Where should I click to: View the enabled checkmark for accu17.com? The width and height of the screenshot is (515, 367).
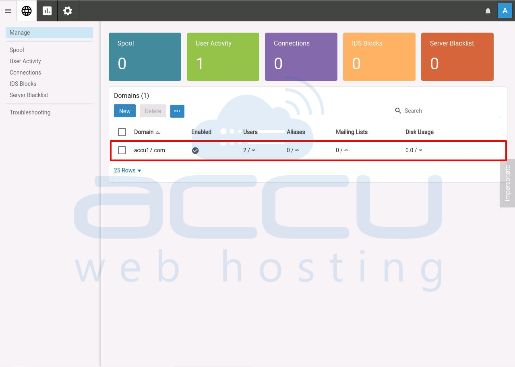pyautogui.click(x=195, y=150)
